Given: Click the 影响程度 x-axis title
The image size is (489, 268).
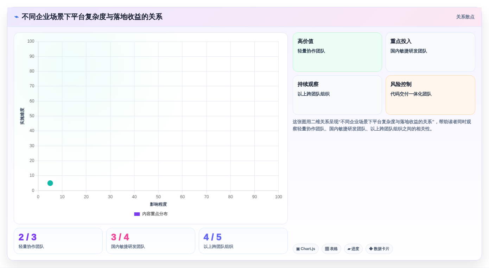Looking at the screenshot, I should point(158,204).
